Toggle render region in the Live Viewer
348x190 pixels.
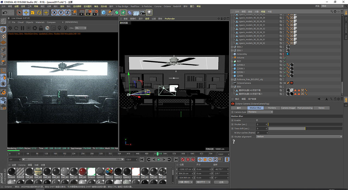pyautogui.click(x=53, y=28)
